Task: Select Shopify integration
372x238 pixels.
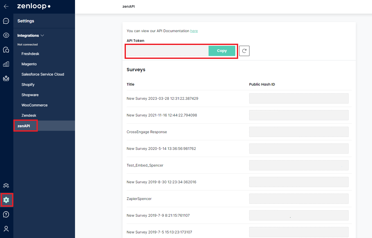Action: click(28, 85)
